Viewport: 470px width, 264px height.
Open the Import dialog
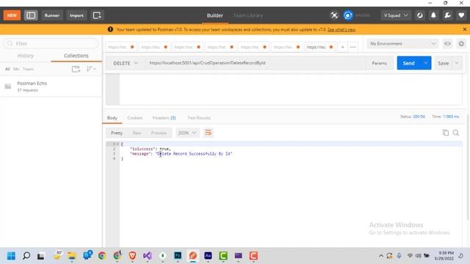(x=76, y=15)
